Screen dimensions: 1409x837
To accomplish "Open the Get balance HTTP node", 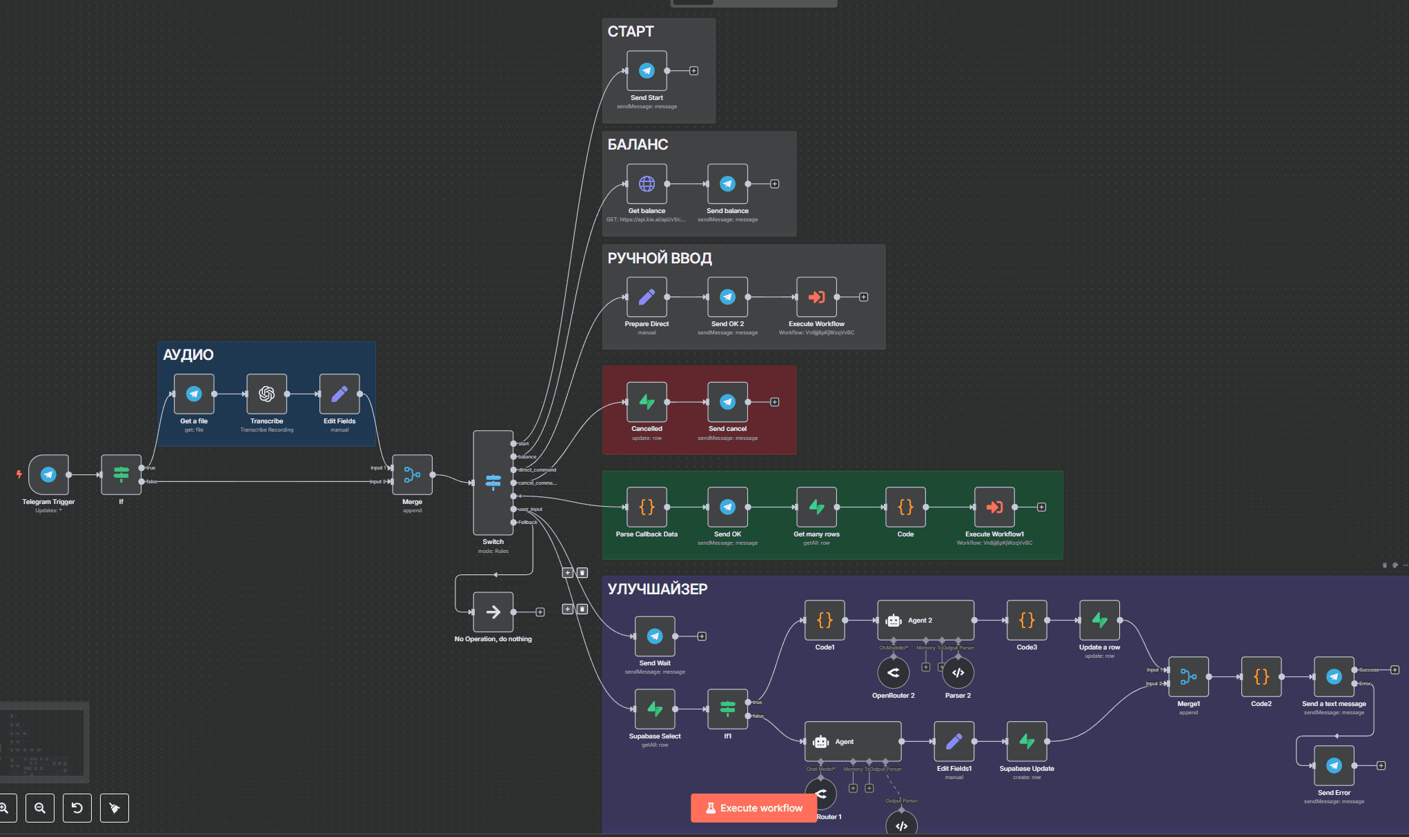I will pos(647,184).
